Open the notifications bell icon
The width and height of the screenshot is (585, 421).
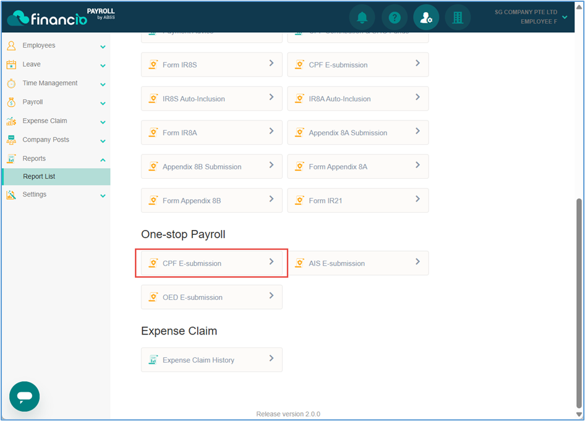coord(362,17)
